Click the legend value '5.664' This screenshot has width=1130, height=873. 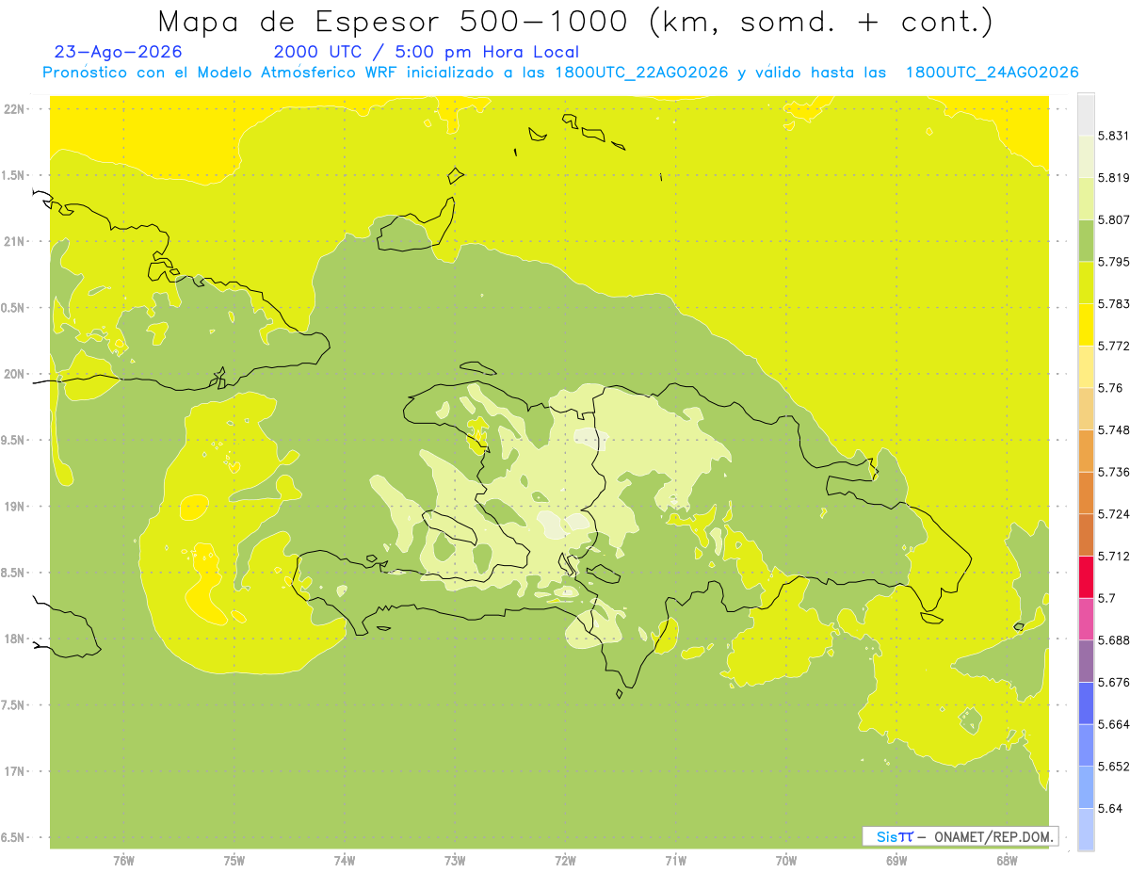[1113, 723]
